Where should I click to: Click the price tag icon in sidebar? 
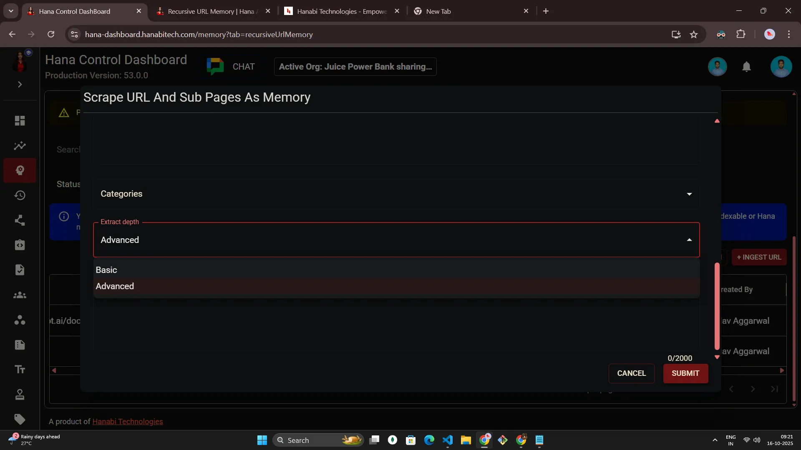click(20, 419)
